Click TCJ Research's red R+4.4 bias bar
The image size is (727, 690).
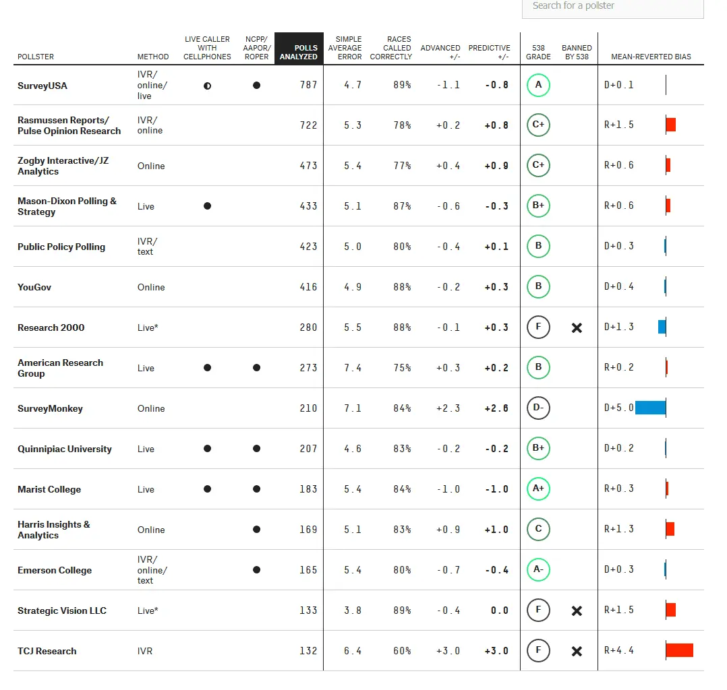point(680,650)
